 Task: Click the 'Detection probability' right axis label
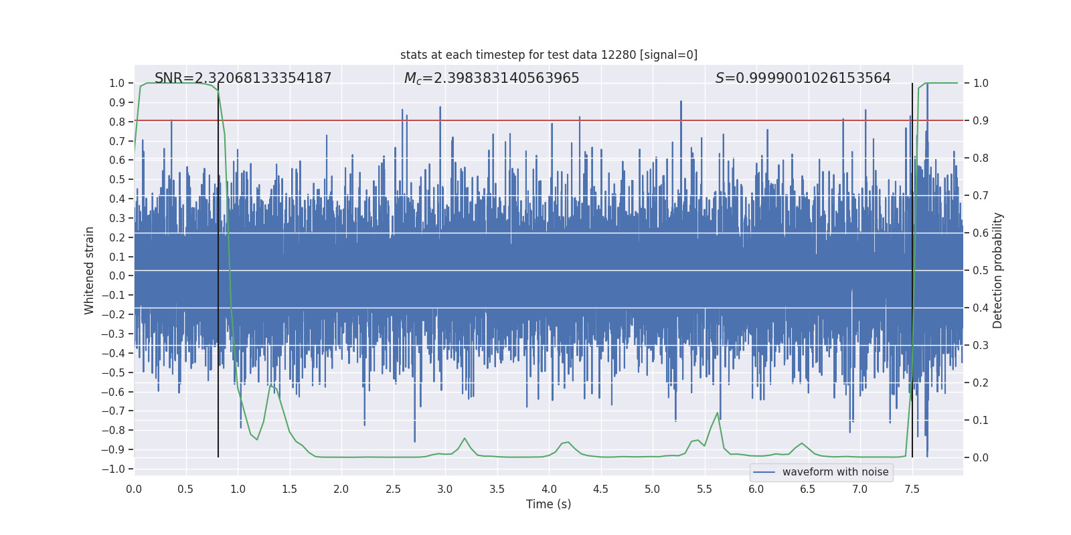(x=998, y=270)
